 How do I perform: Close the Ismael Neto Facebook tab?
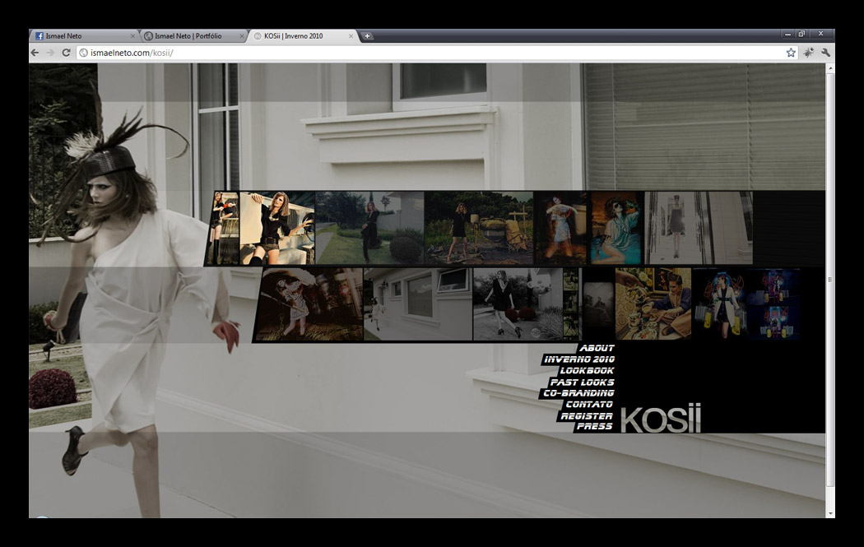click(x=132, y=36)
